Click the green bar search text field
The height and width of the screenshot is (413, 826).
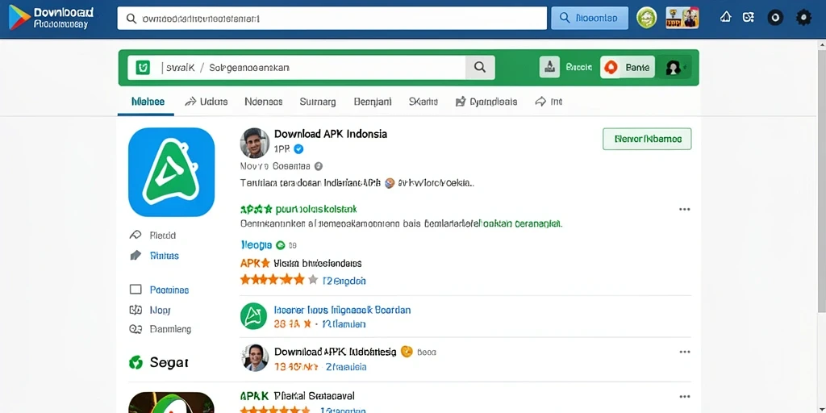tap(297, 68)
